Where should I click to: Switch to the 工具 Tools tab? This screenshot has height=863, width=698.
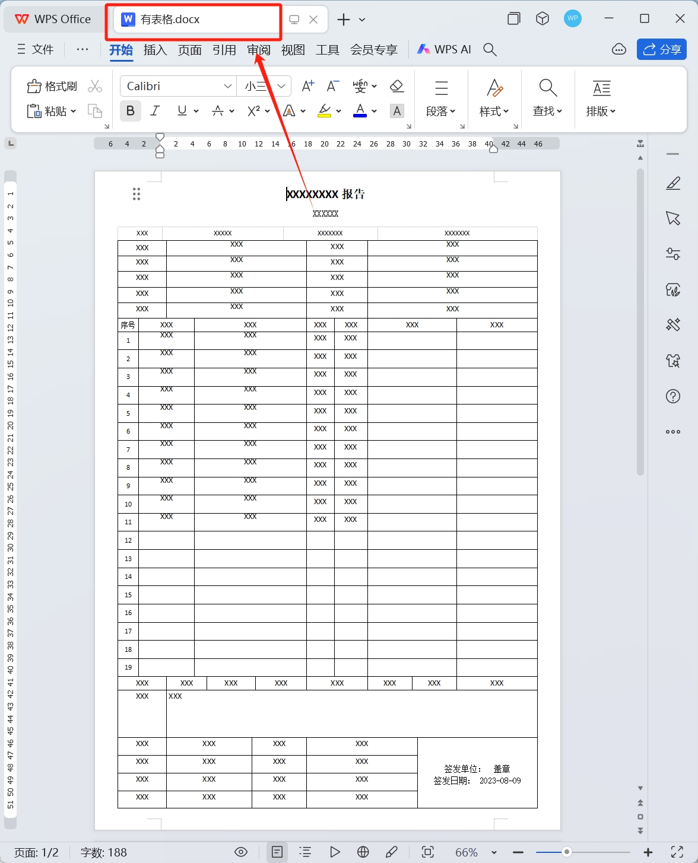pyautogui.click(x=328, y=50)
